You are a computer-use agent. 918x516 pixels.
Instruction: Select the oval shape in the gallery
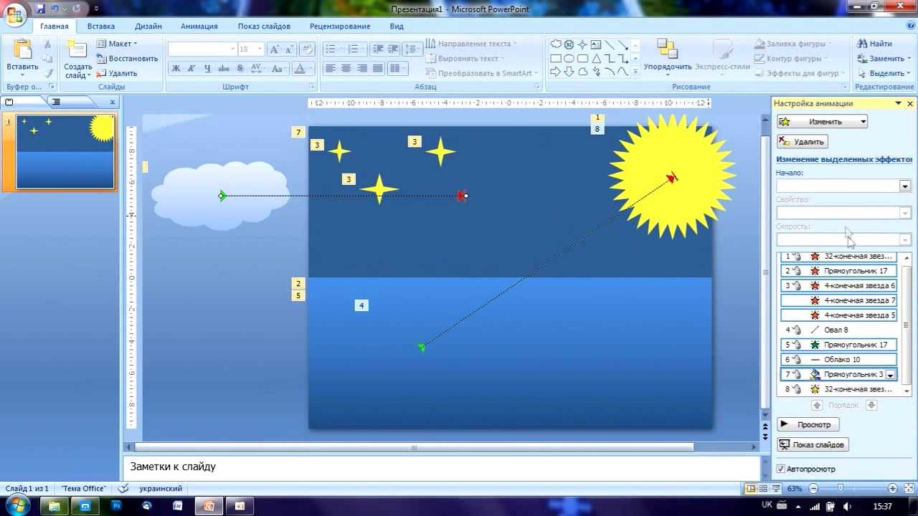(x=569, y=58)
